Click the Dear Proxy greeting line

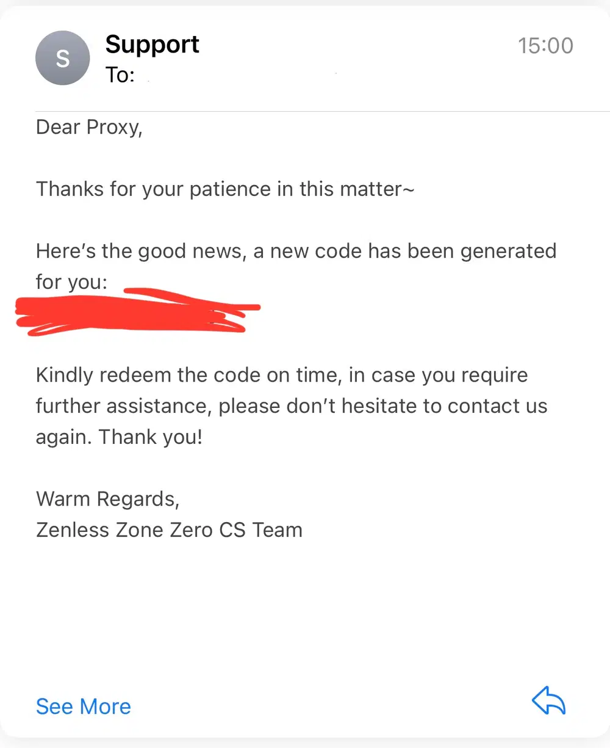click(x=89, y=127)
